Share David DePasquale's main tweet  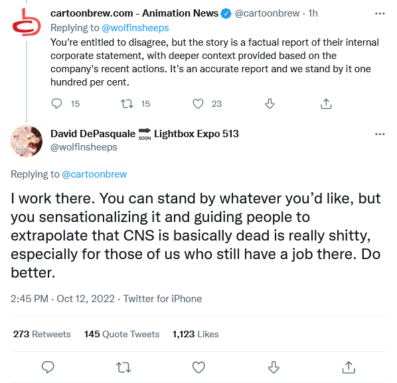tap(349, 367)
